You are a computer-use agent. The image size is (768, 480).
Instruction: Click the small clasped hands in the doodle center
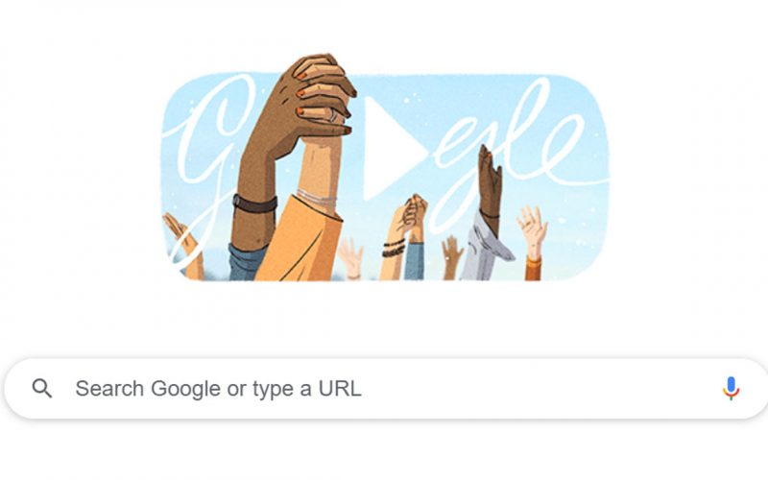tap(414, 209)
